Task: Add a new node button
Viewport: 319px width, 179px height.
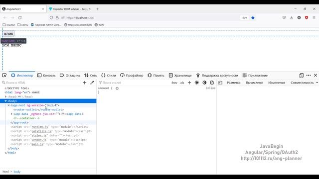Action: coord(85,83)
